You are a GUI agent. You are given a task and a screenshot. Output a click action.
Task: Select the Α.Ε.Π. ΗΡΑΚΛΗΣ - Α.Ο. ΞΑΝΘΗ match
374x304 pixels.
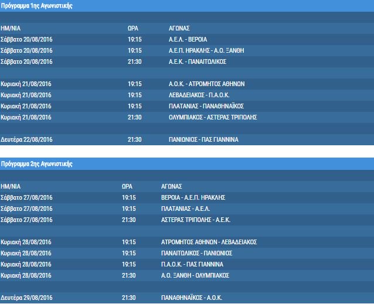tap(206, 50)
